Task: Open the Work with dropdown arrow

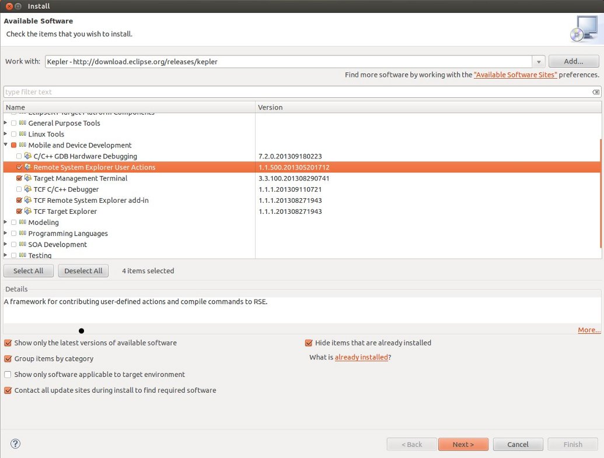Action: pyautogui.click(x=539, y=62)
